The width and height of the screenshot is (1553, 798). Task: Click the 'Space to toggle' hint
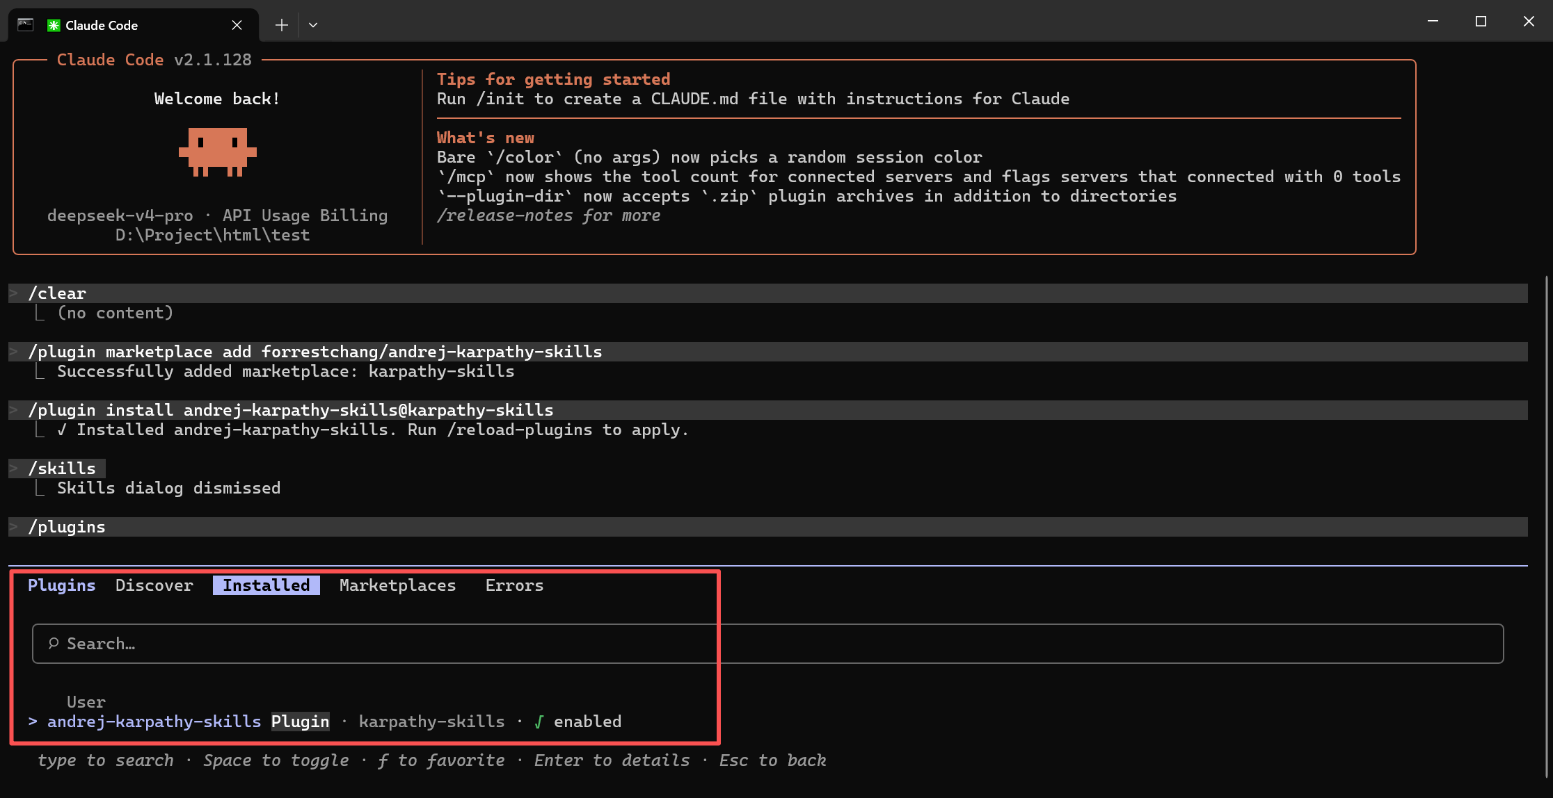(276, 760)
